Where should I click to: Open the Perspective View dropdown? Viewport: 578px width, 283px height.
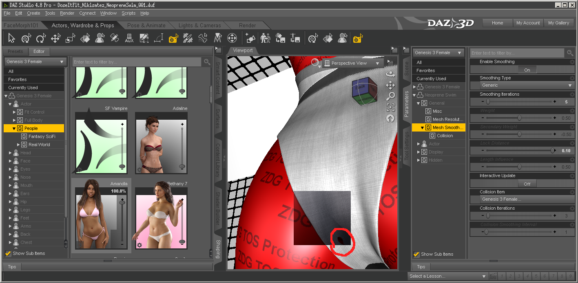click(353, 63)
